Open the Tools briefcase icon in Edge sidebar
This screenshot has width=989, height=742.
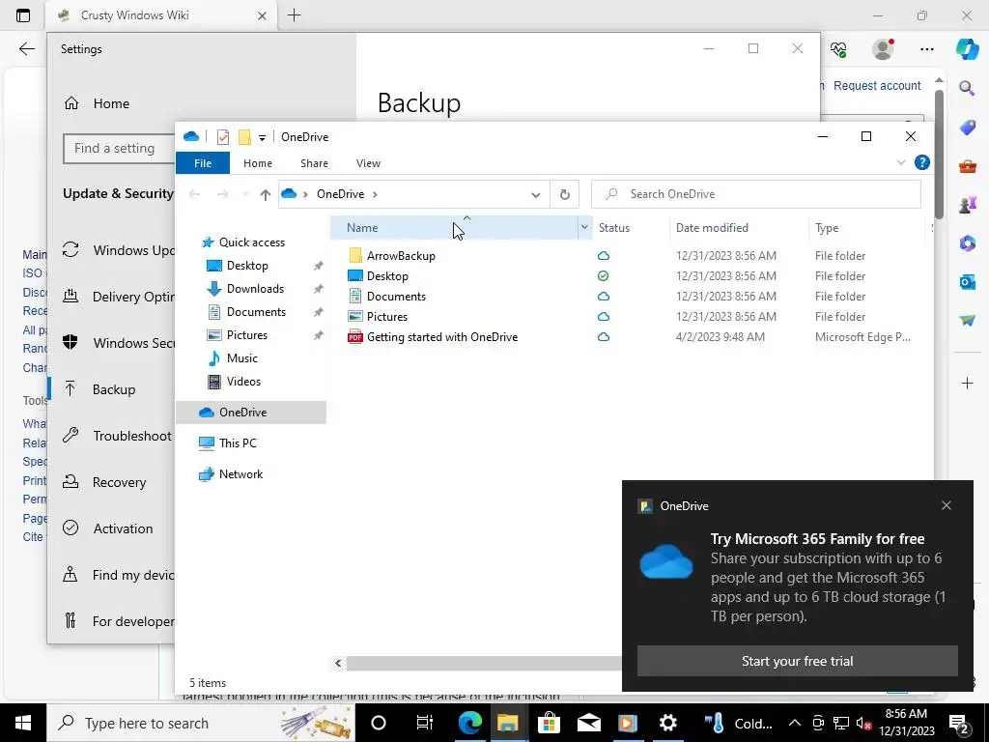[967, 166]
